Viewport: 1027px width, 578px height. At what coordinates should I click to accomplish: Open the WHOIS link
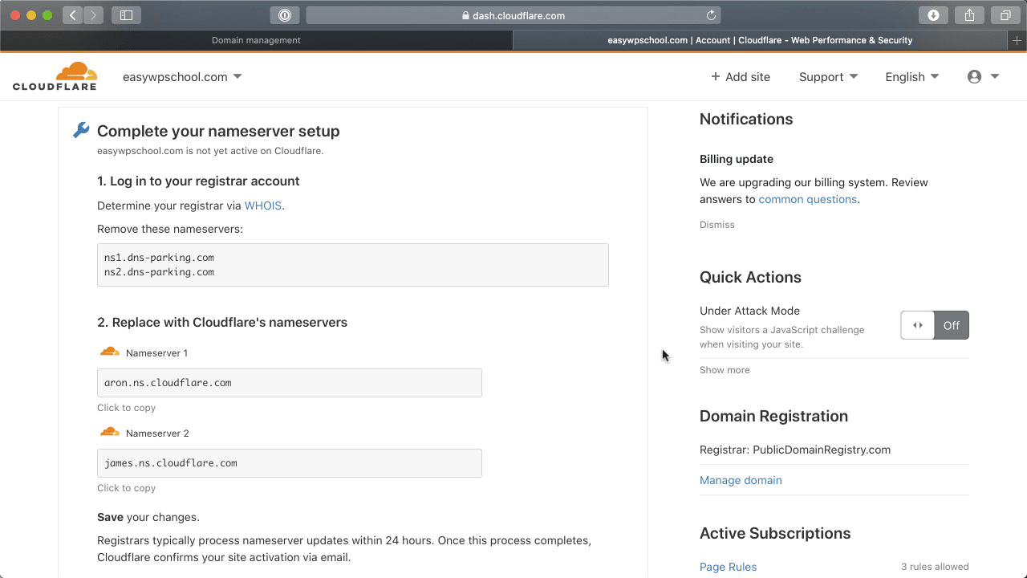pyautogui.click(x=263, y=206)
